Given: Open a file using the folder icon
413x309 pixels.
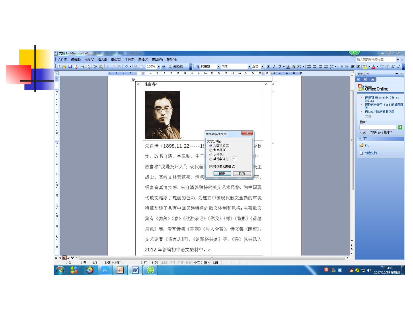Looking at the screenshot, I should pyautogui.click(x=64, y=67).
